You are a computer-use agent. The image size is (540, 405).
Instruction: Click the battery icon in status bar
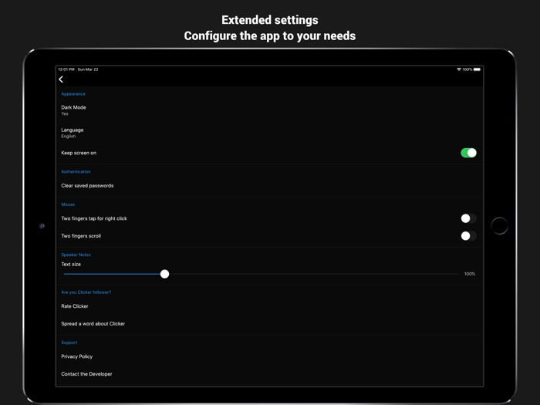(477, 69)
